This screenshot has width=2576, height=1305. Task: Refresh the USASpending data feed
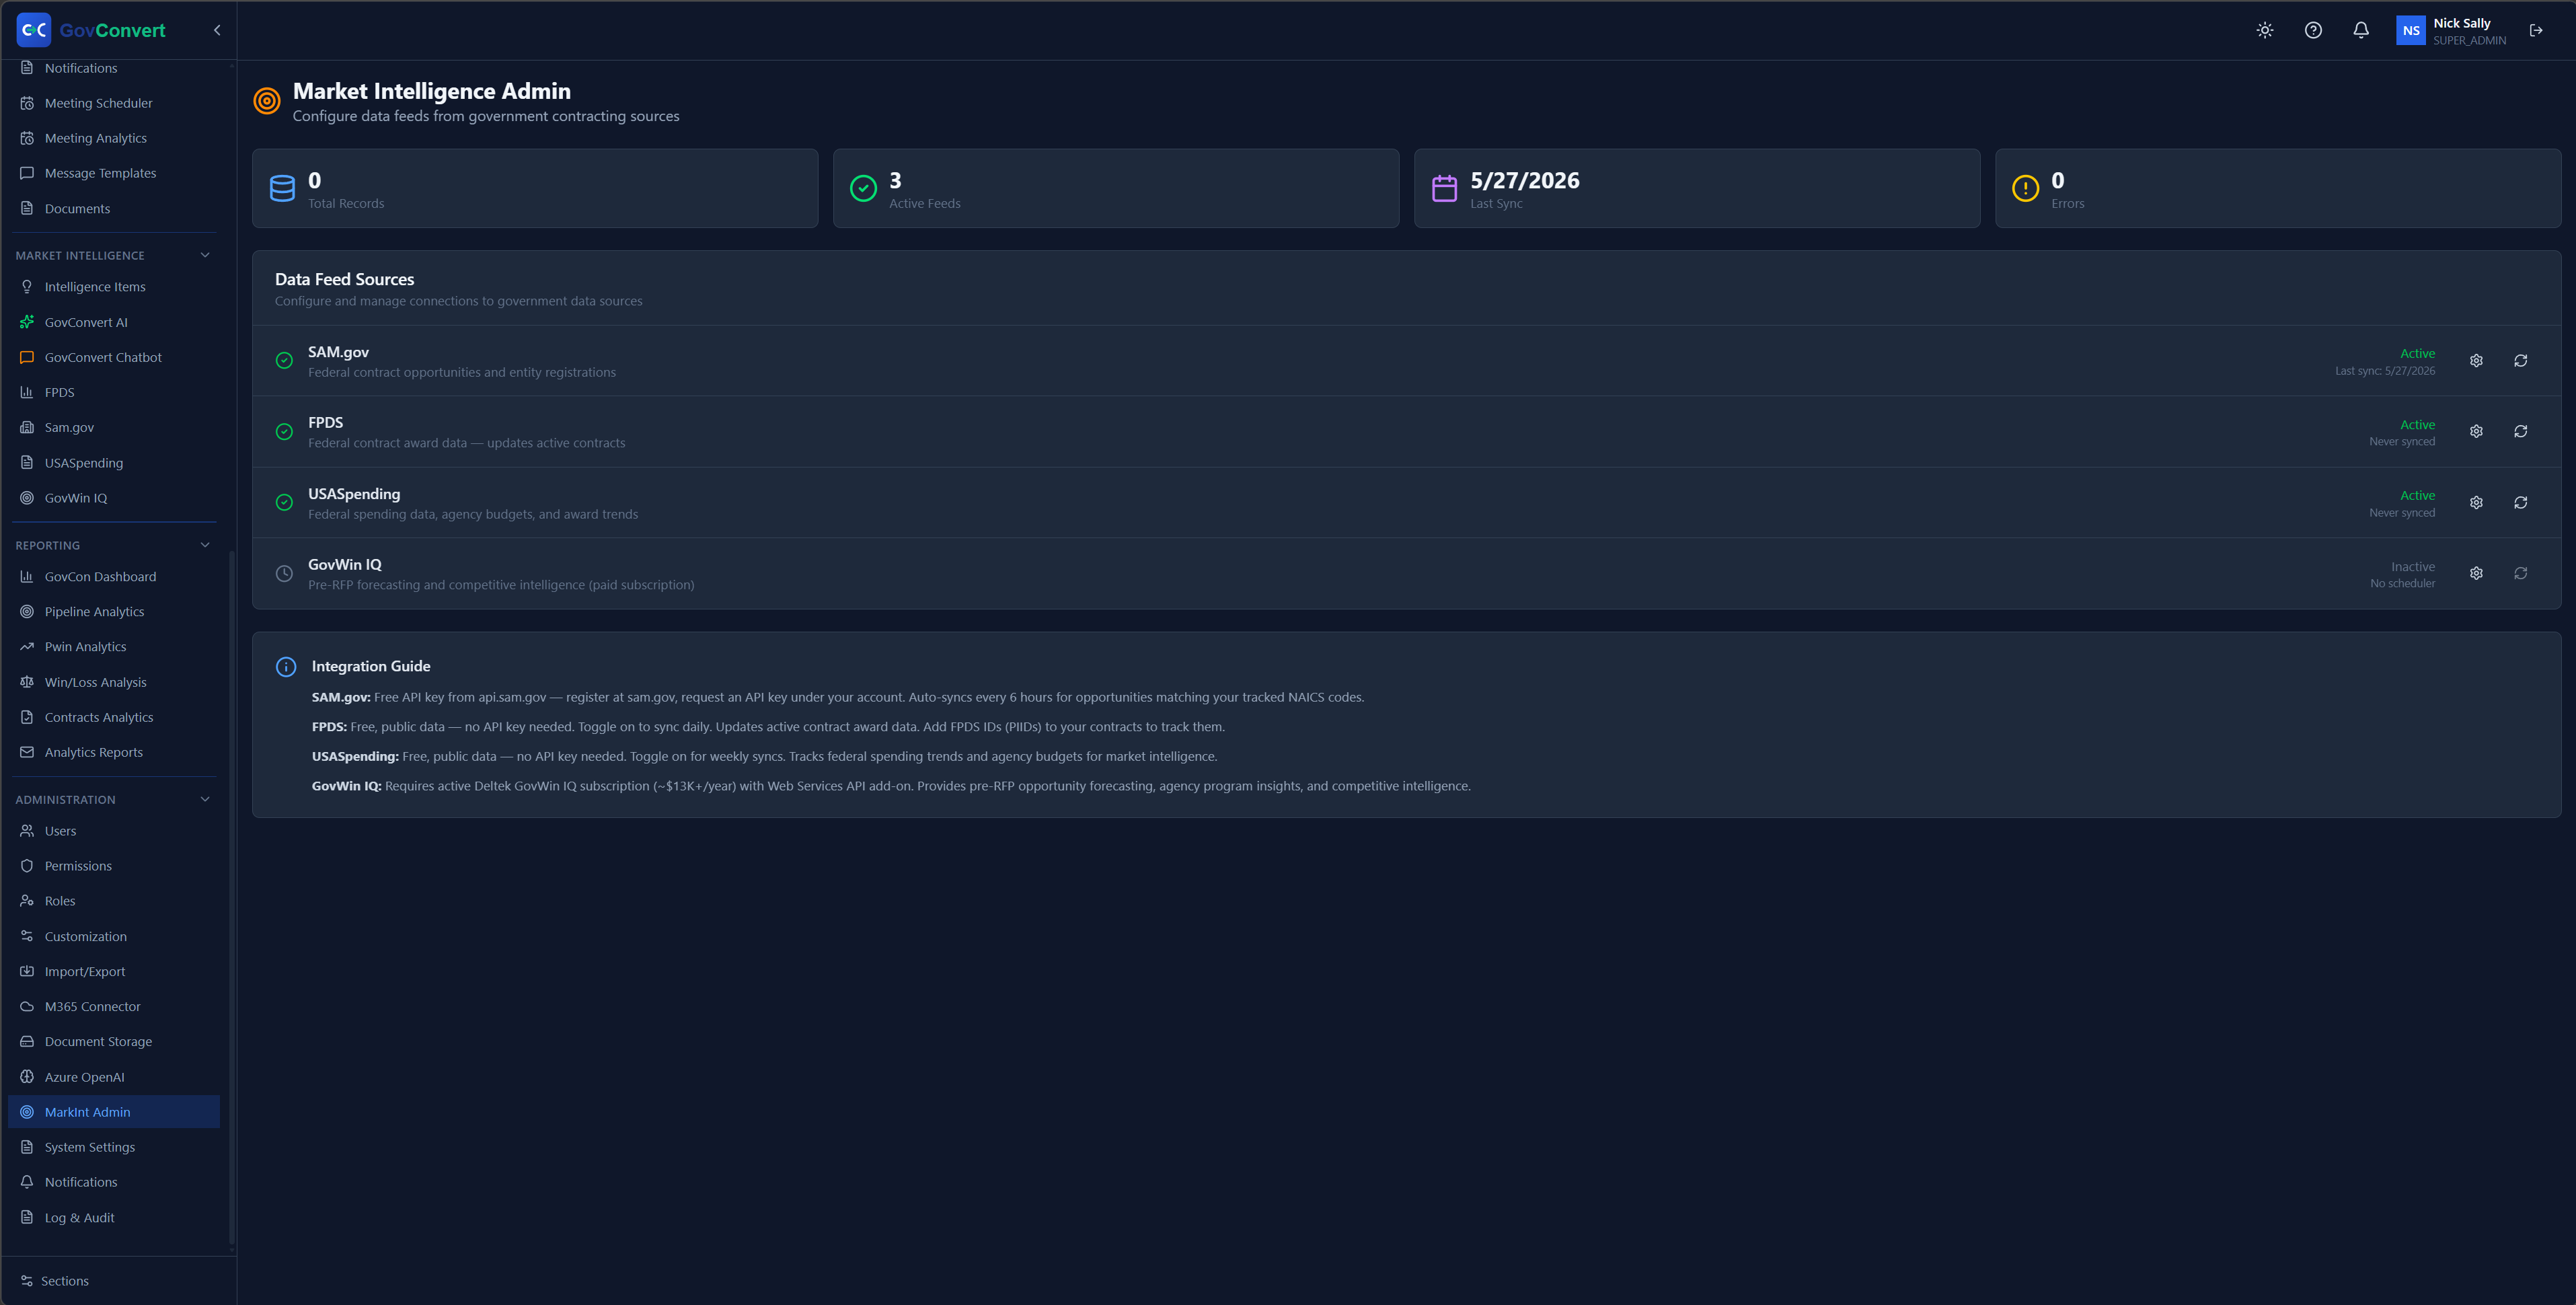click(x=2520, y=503)
